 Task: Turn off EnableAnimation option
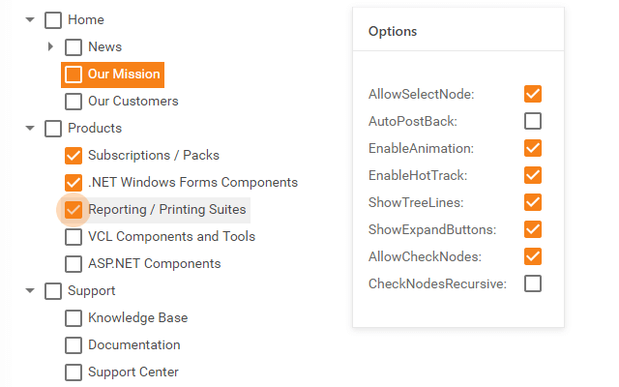tap(533, 148)
